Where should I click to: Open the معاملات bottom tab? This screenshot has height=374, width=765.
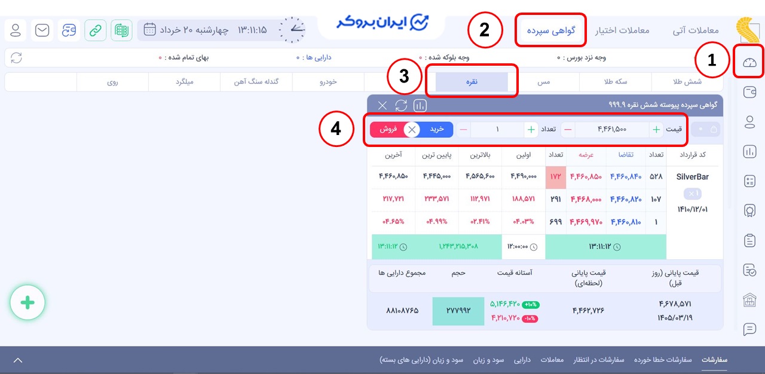click(x=552, y=360)
